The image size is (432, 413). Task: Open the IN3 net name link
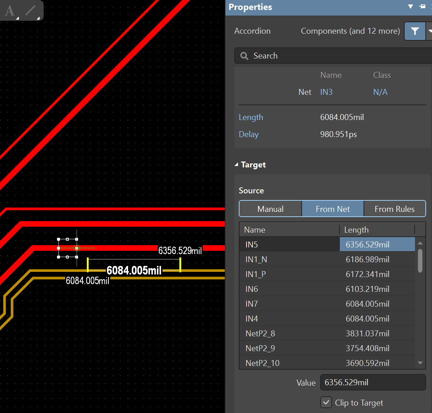pos(326,92)
